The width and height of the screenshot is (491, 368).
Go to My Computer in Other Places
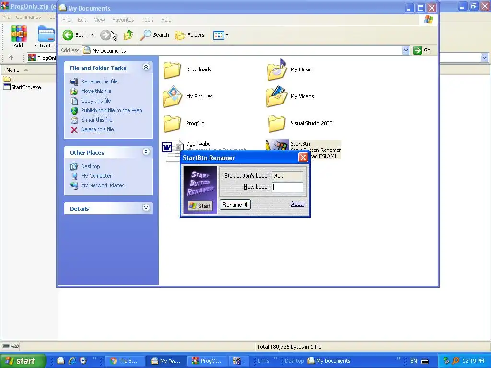(x=96, y=176)
